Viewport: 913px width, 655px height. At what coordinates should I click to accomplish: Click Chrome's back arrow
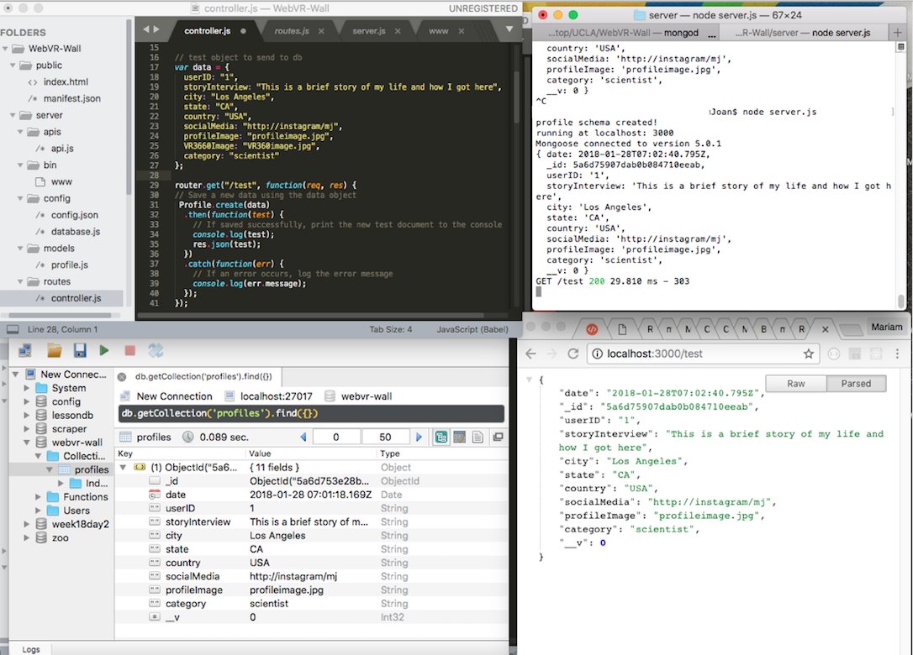pyautogui.click(x=530, y=354)
